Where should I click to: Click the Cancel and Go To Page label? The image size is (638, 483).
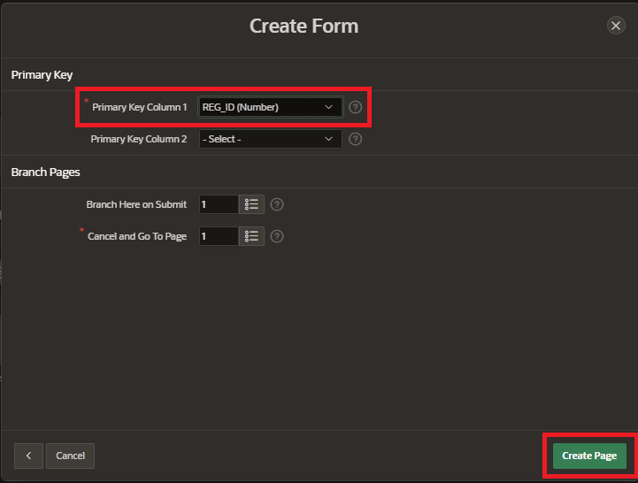click(137, 237)
